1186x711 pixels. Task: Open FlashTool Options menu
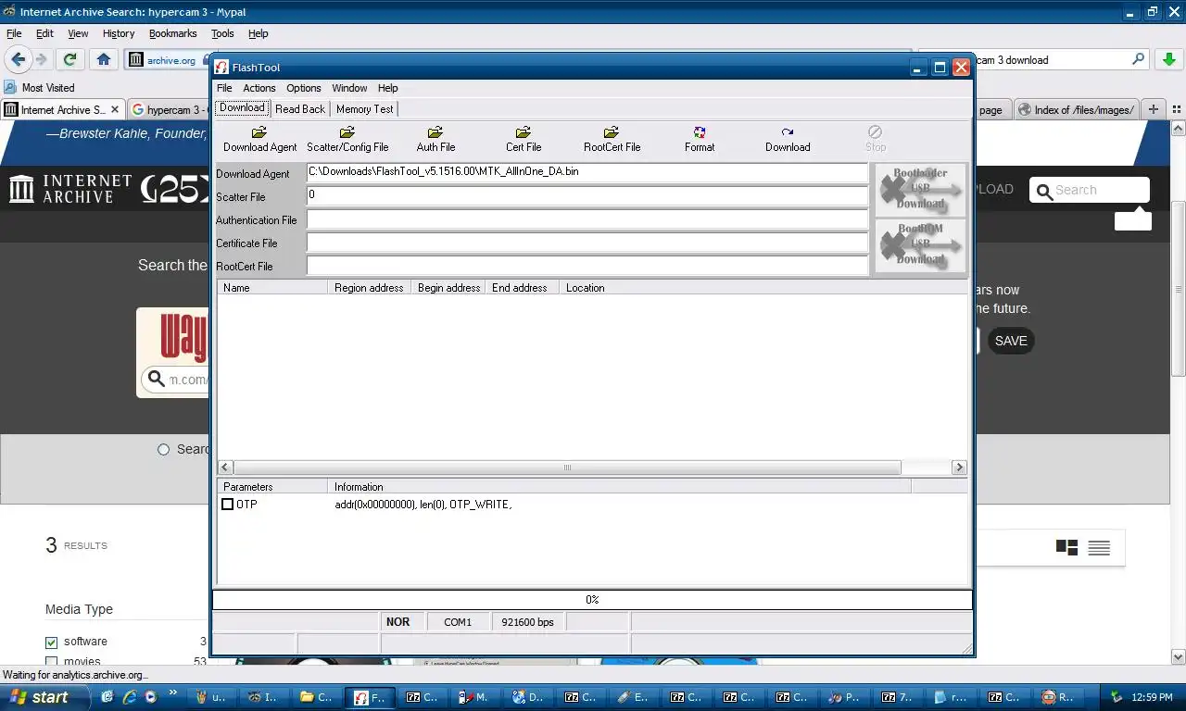pyautogui.click(x=304, y=88)
